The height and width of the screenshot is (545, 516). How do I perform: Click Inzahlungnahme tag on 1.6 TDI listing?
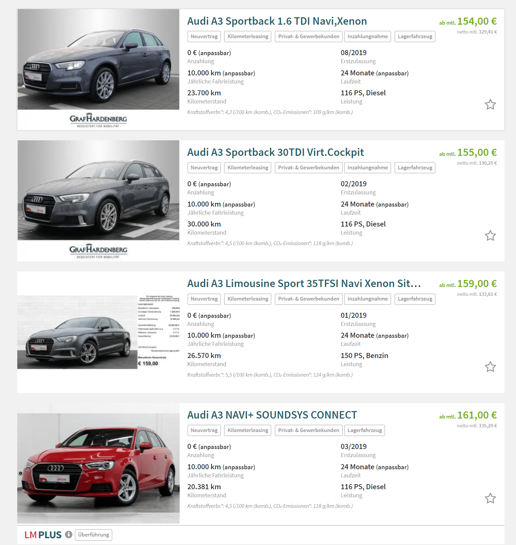pos(368,37)
